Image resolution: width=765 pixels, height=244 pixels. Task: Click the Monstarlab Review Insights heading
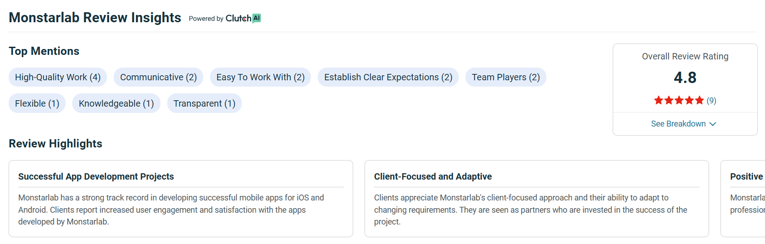tap(95, 17)
